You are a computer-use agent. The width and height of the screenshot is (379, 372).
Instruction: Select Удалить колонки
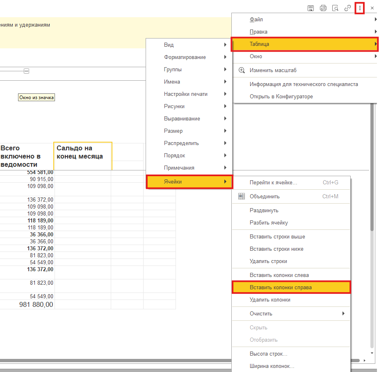pyautogui.click(x=291, y=300)
